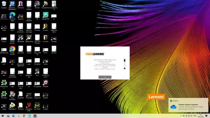This screenshot has width=210, height=118.
Task: Select the 'inter' desktop image file
Action: tap(4, 73)
